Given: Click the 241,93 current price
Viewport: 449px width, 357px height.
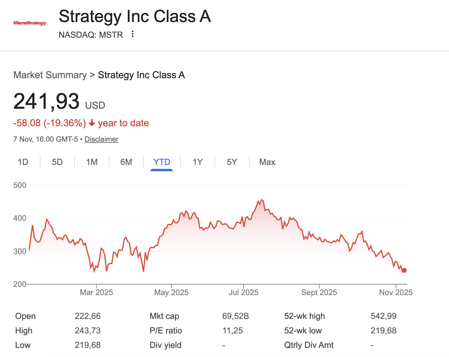Looking at the screenshot, I should (x=46, y=101).
